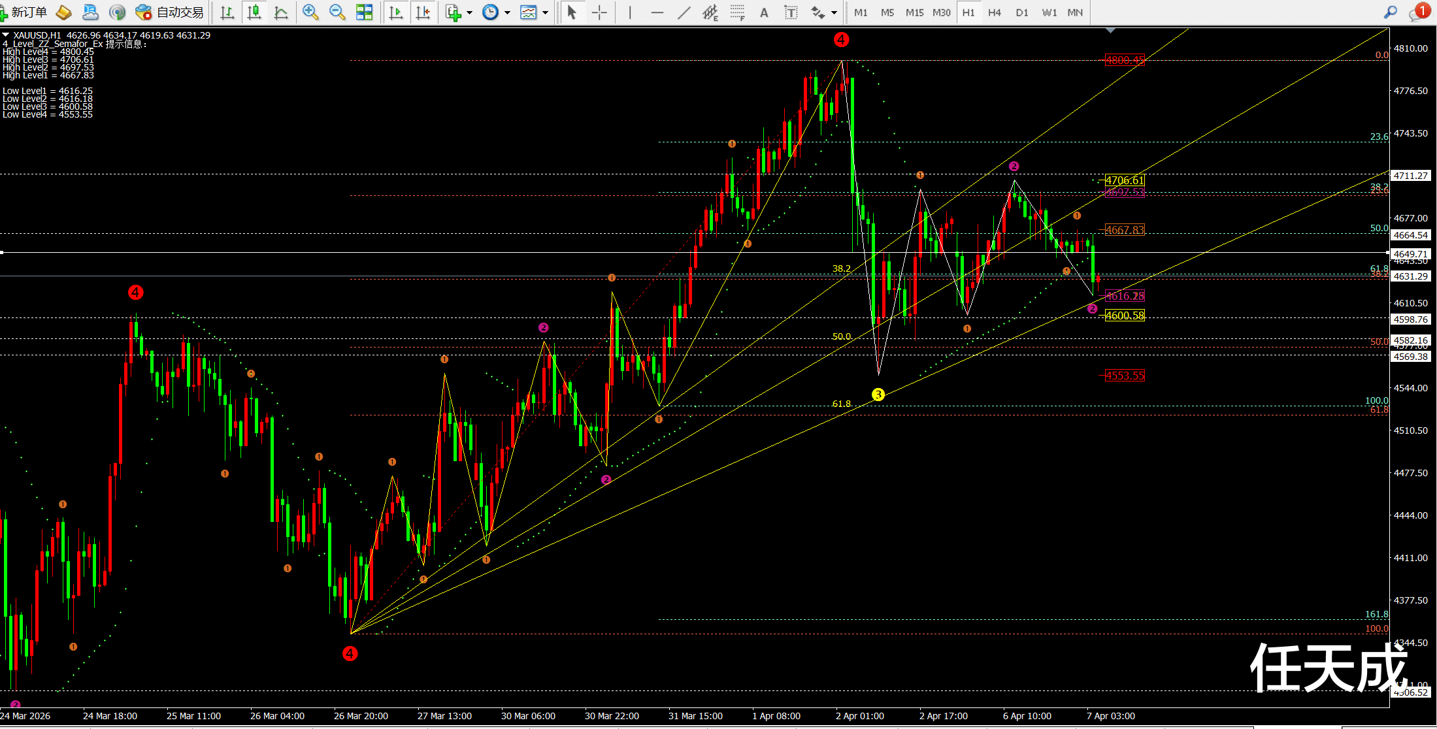Click the zoom out magnifier icon

(x=337, y=12)
